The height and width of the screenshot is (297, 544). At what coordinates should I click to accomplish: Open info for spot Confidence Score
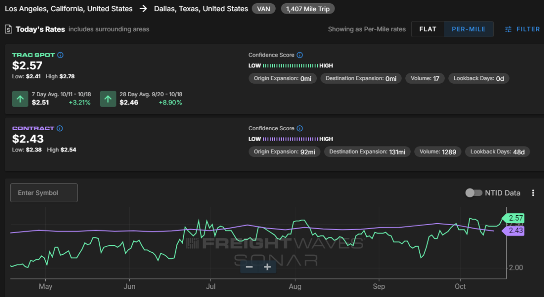[x=300, y=55]
